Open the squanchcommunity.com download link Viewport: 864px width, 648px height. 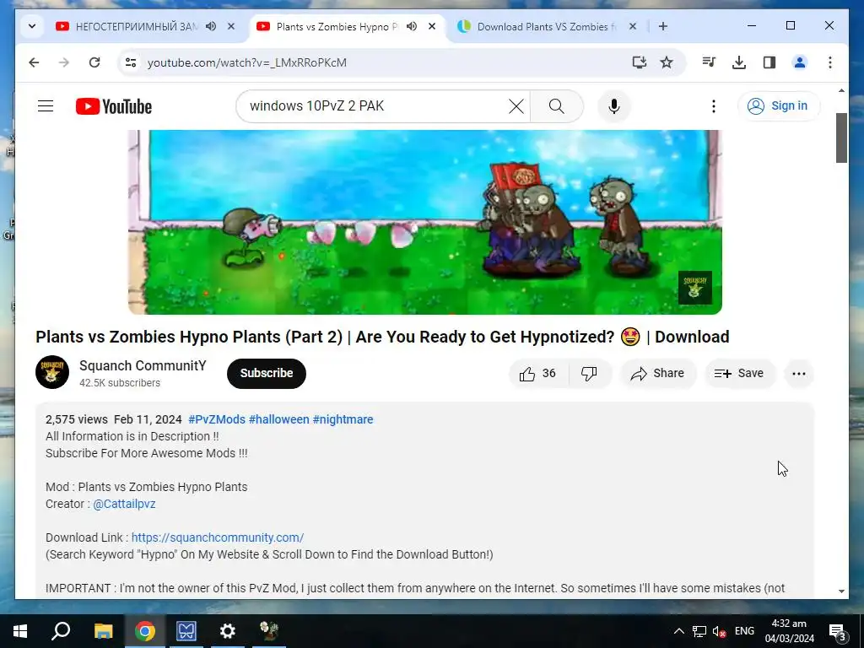coord(217,537)
